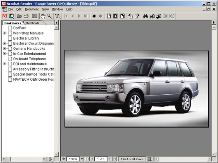Screen dimensions: 218x163
Task: Expand the Electrical Circuit Diagrams bookmark
Action: [4, 43]
